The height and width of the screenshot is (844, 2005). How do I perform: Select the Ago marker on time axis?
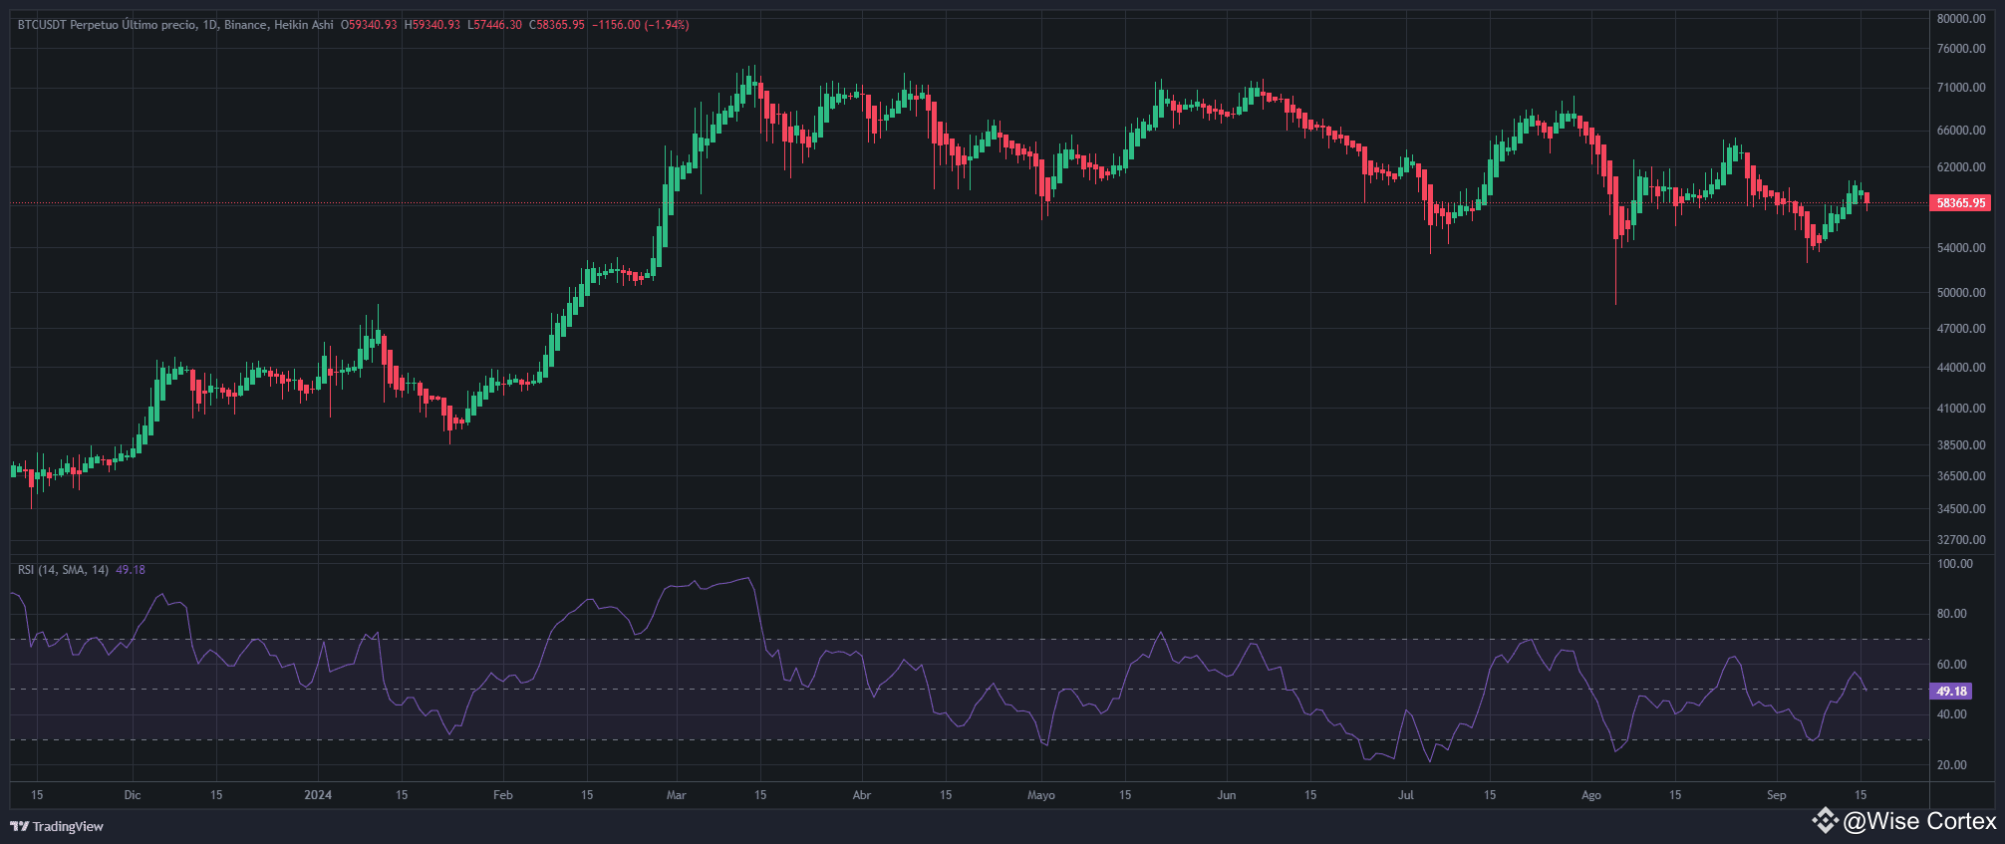pos(1591,795)
